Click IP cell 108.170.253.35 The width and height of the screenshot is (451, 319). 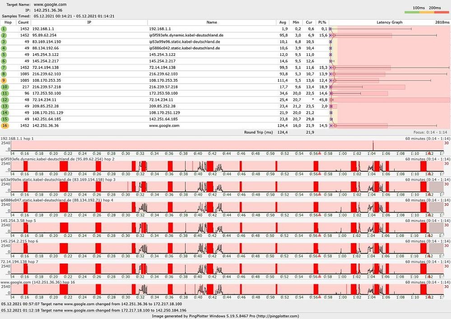click(x=46, y=80)
